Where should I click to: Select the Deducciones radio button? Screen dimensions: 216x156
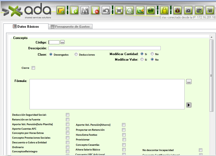tap(76, 55)
